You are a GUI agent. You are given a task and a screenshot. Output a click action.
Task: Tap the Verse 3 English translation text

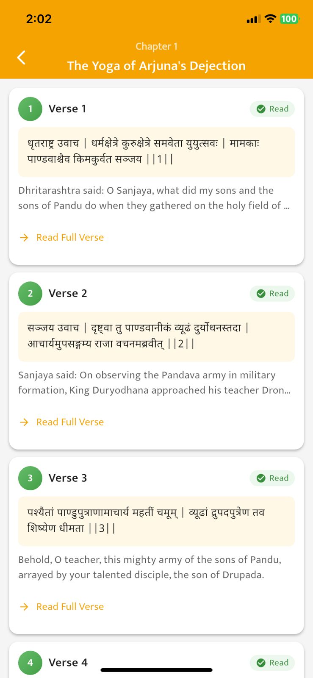pos(150,567)
